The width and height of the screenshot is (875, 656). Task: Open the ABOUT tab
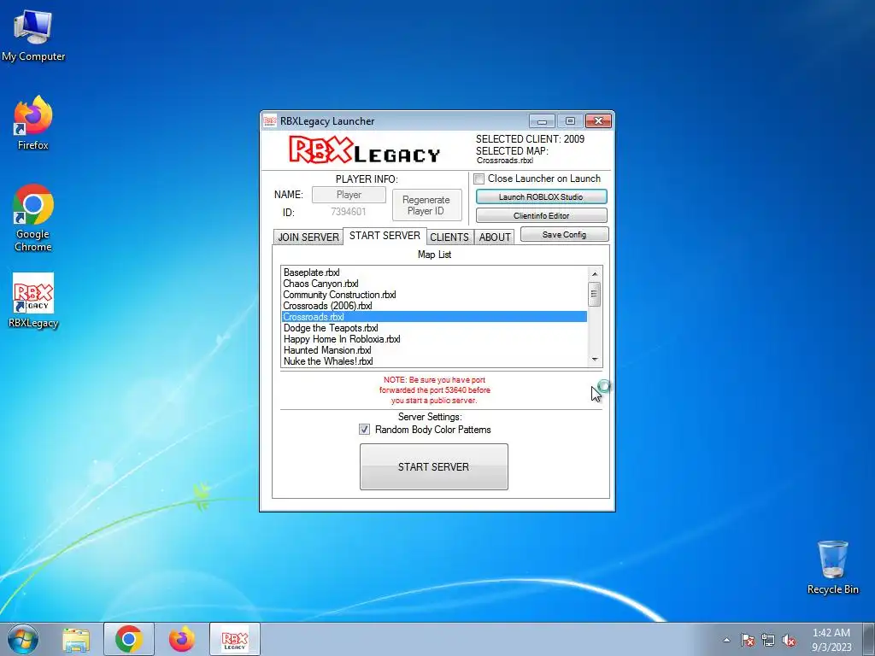pos(495,237)
